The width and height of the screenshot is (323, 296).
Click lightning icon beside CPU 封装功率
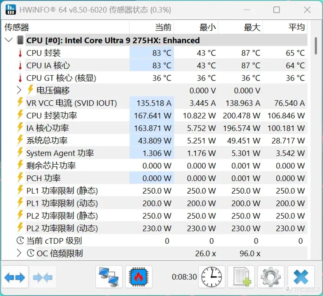(20, 115)
